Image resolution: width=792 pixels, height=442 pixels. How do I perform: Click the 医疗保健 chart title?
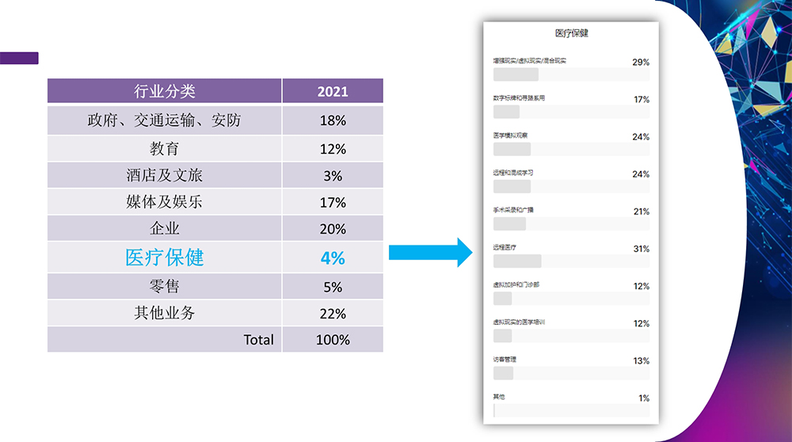[571, 33]
